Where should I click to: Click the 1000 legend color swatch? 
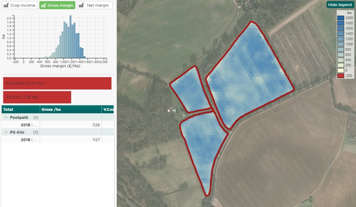coord(340,44)
